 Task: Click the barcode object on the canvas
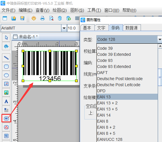(50, 66)
